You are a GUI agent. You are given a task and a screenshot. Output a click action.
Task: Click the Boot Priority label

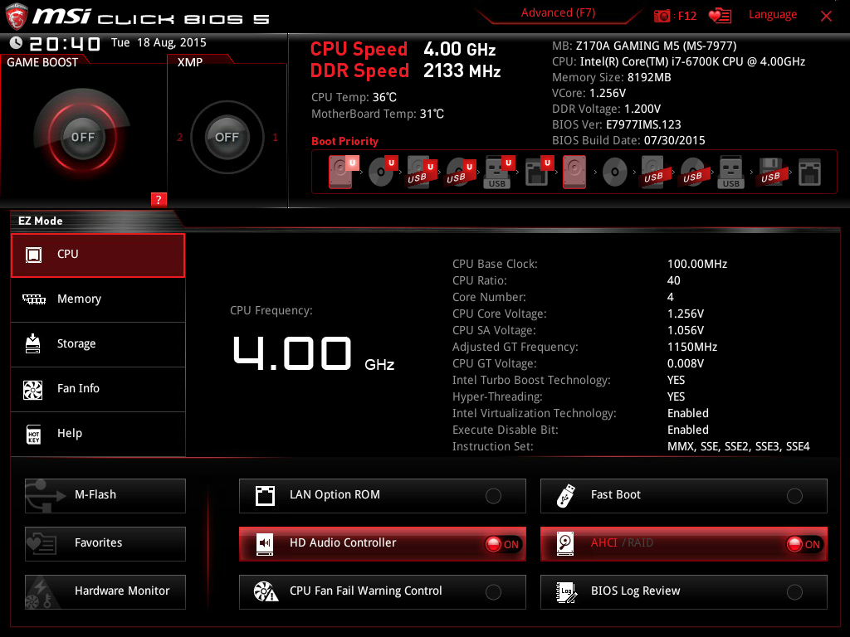tap(344, 141)
